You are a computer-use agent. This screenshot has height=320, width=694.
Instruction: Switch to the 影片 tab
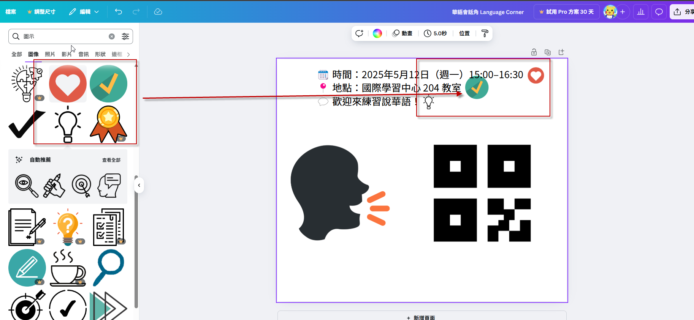point(67,54)
